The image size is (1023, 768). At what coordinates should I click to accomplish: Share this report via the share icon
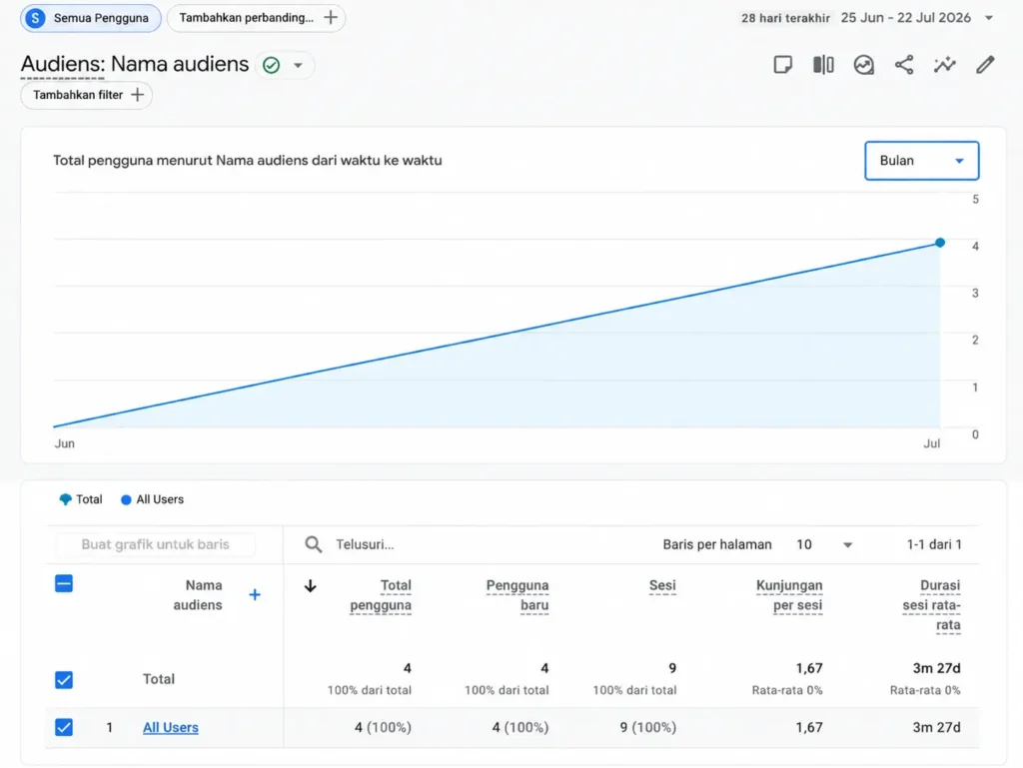click(x=903, y=65)
